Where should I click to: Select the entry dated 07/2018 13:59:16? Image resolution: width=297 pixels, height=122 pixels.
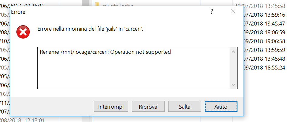coord(264,15)
